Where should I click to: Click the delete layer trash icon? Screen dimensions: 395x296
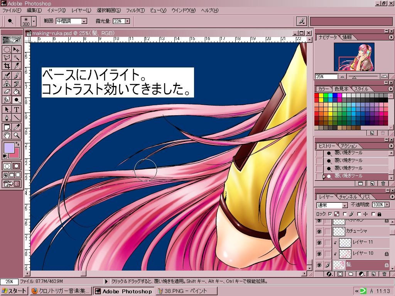click(384, 274)
